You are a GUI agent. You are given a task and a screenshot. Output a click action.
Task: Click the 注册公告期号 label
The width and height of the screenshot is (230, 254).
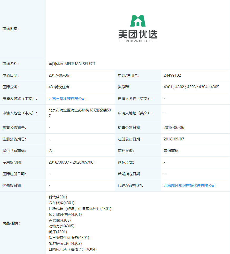point(14,139)
